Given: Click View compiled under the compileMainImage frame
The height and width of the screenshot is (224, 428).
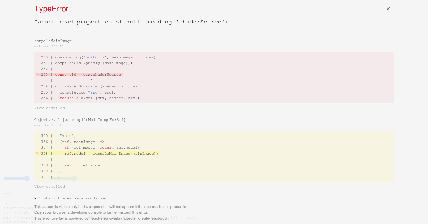Looking at the screenshot, I should tap(50, 108).
